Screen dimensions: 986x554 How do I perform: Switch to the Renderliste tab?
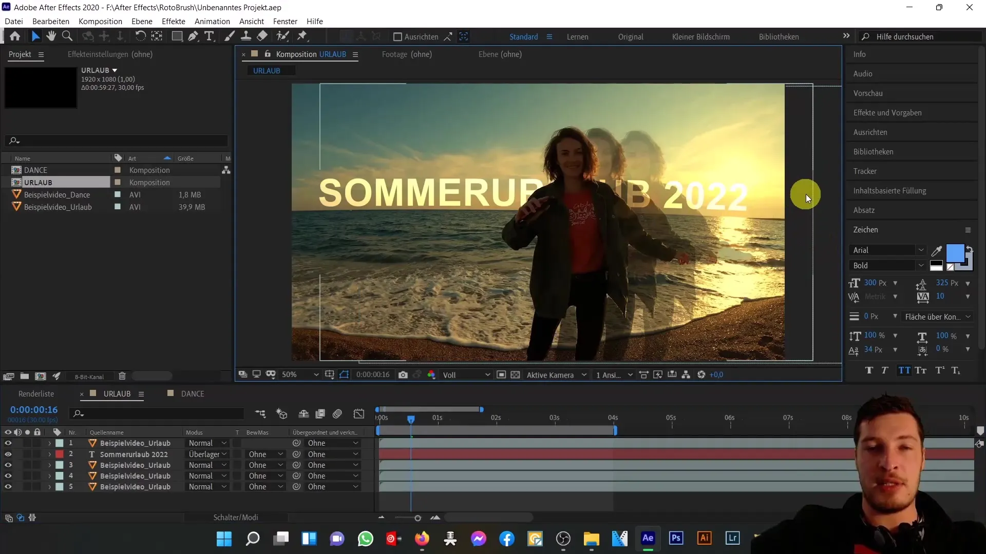coord(36,394)
